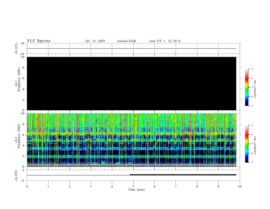Click the black ch.1 spectrogram panel
Image resolution: width=270 pixels, height=209 pixels.
132,83
